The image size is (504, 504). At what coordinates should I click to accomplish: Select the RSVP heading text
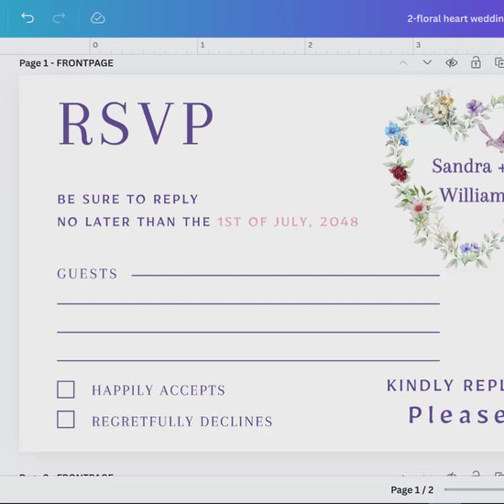pyautogui.click(x=136, y=123)
